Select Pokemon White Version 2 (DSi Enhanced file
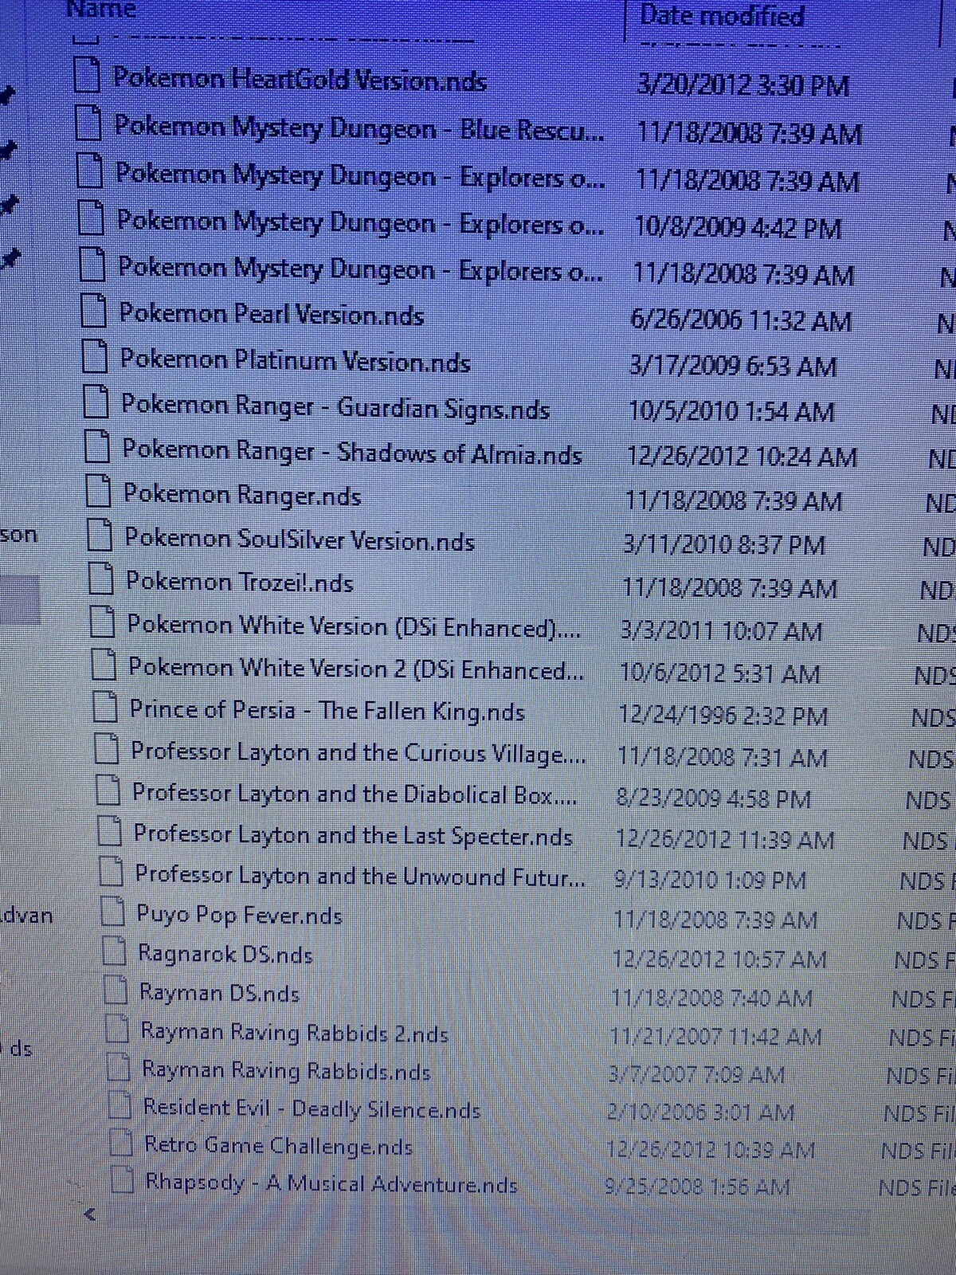Viewport: 956px width, 1275px height. pos(356,669)
